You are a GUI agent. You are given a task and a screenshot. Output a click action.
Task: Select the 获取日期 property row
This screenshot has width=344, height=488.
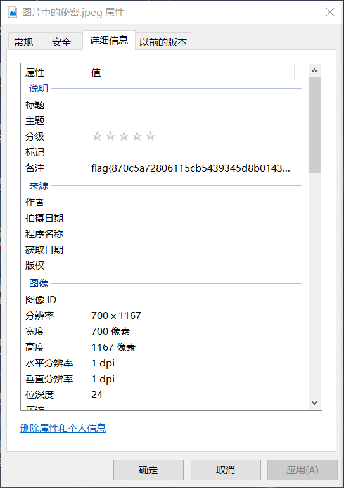[x=162, y=249]
